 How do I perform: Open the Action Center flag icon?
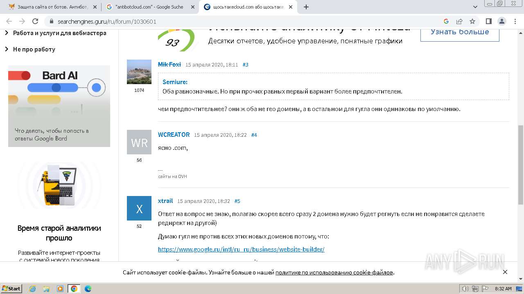click(x=485, y=289)
